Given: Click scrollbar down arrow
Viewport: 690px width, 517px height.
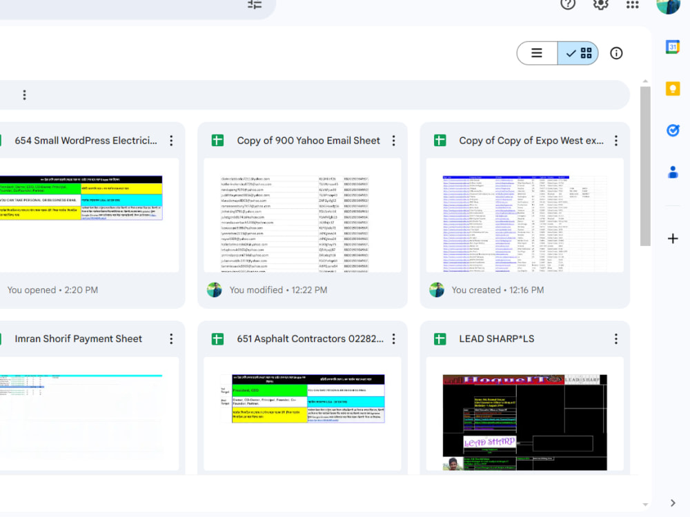Looking at the screenshot, I should 645,505.
